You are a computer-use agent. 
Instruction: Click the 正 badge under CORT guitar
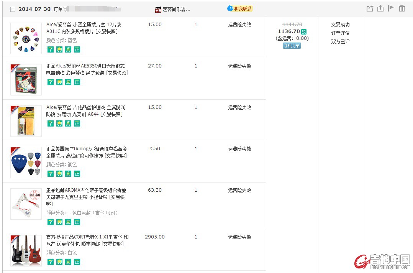pos(77,262)
